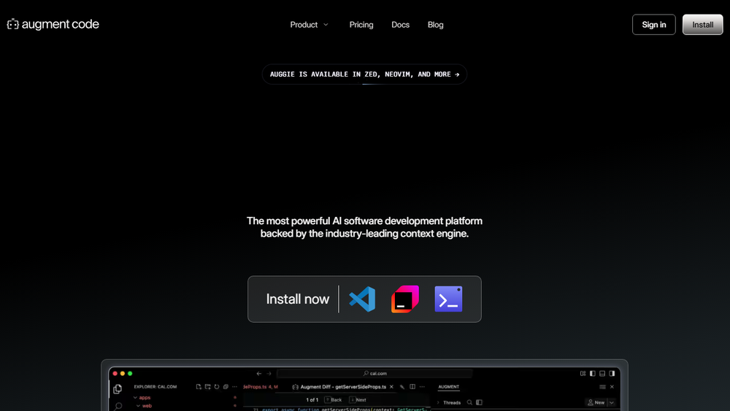Close the Augment Diff tab

[x=391, y=387]
